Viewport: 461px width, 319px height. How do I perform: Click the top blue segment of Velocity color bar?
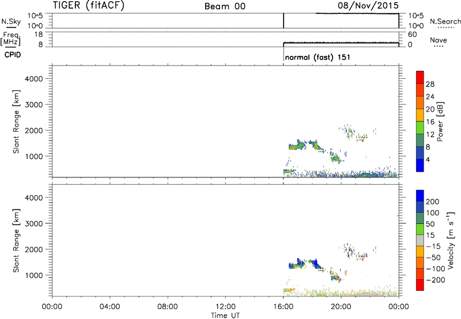(x=420, y=196)
